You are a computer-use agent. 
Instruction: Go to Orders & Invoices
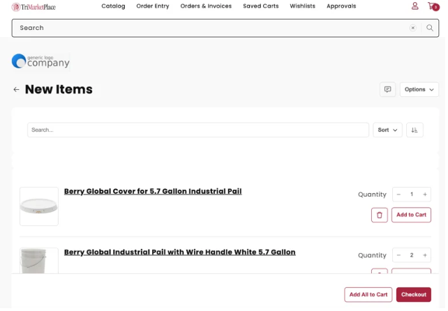(206, 6)
